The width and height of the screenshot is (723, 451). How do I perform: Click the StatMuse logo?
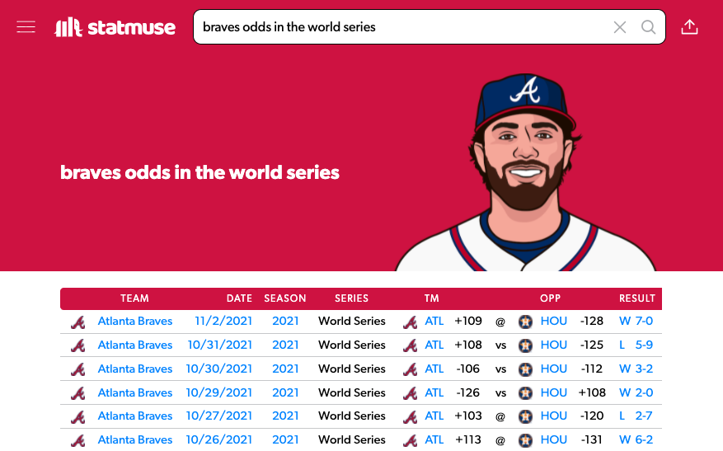click(x=115, y=27)
